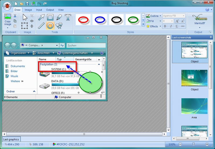Click the Copy image button
This screenshot has height=149, width=215.
click(8, 20)
